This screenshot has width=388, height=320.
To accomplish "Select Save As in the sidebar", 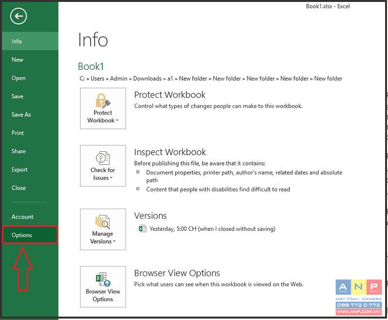I will pyautogui.click(x=30, y=114).
